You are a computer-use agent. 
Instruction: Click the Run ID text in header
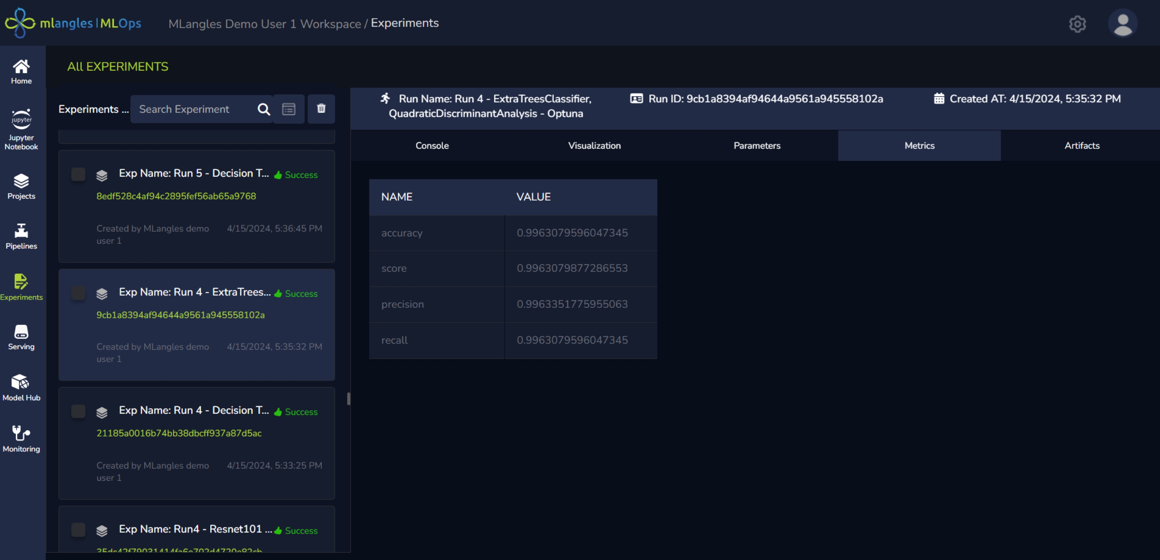(766, 99)
